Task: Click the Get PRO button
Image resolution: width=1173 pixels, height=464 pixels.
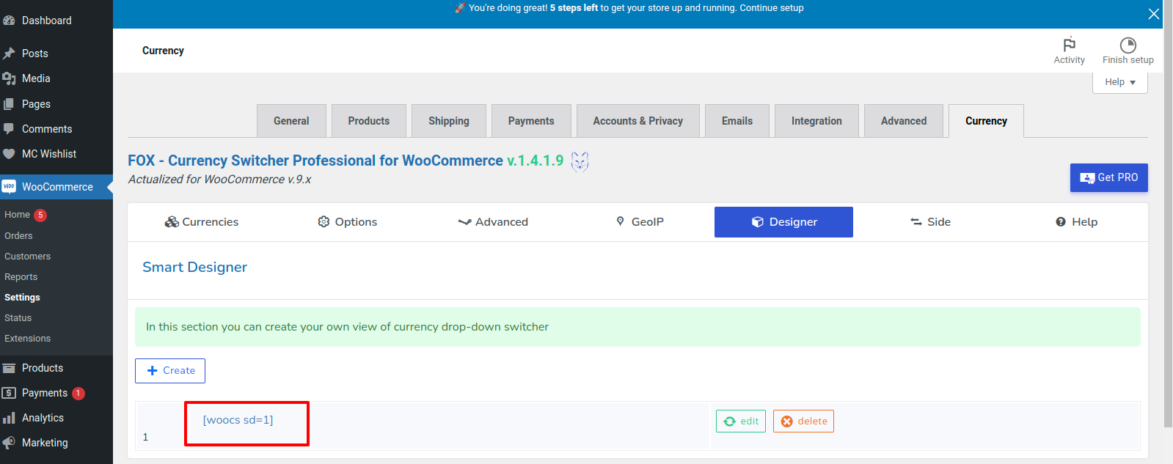Action: point(1108,177)
